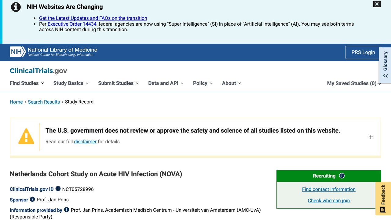Image resolution: width=391 pixels, height=220 pixels.
Task: Open the Glossary side panel
Action: 385,65
